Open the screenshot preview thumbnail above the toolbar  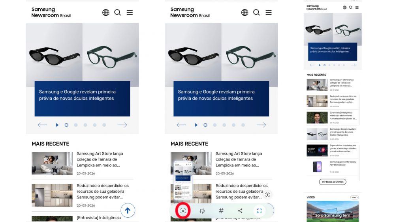pyautogui.click(x=183, y=181)
